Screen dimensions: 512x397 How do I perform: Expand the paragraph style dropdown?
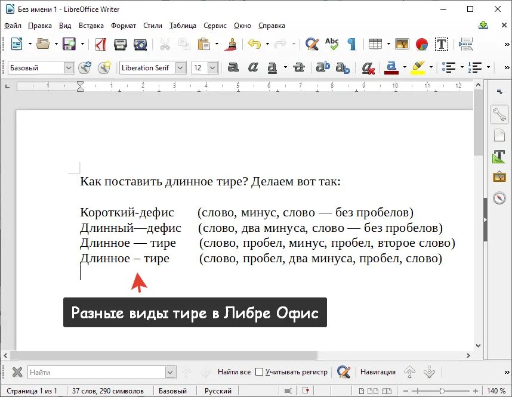point(68,68)
